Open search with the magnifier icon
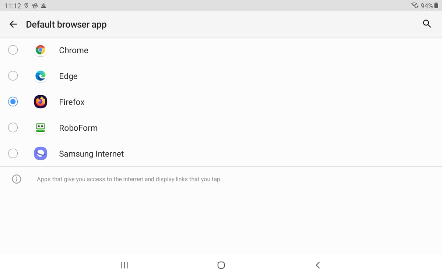 pyautogui.click(x=427, y=24)
